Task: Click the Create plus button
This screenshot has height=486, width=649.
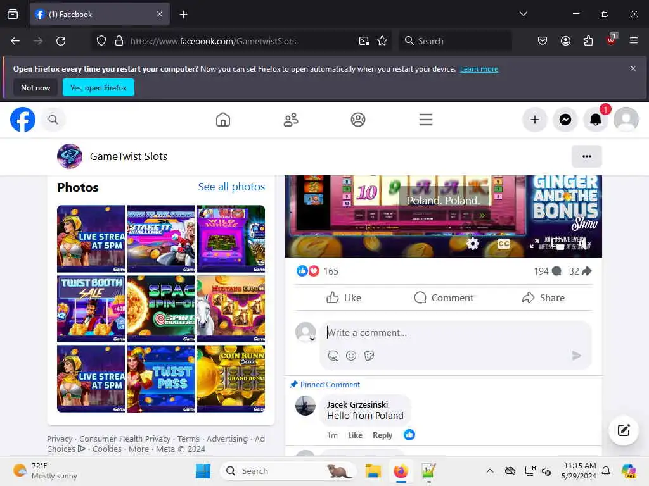Action: (x=535, y=120)
